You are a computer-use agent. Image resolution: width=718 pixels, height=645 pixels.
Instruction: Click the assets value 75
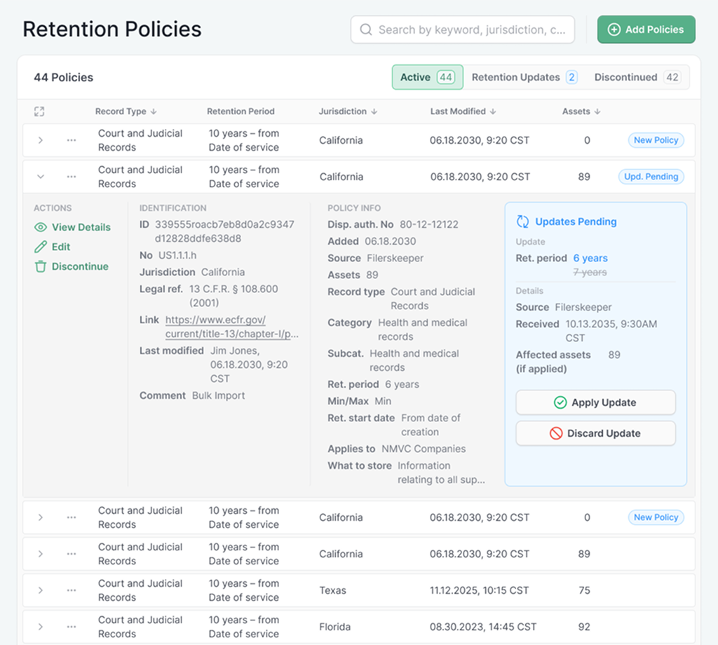(584, 590)
